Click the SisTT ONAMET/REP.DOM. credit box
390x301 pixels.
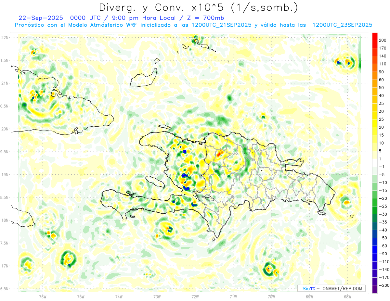(331, 288)
